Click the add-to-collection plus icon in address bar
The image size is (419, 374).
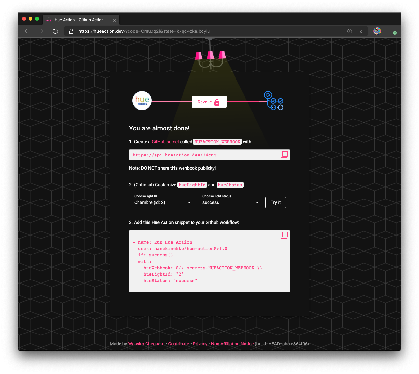pyautogui.click(x=350, y=31)
